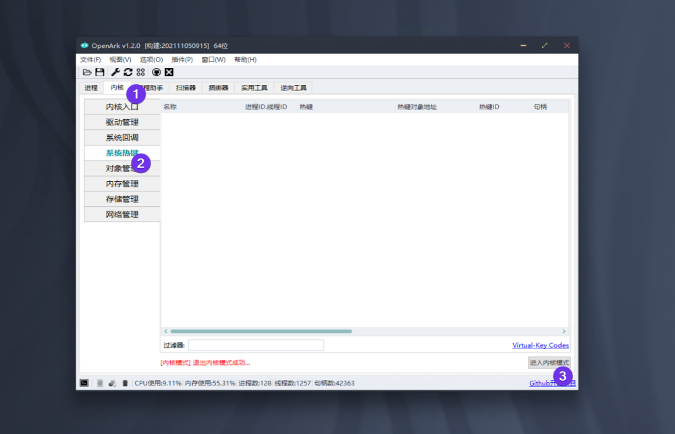Click the black X box toolbar icon
675x434 pixels.
tap(169, 72)
